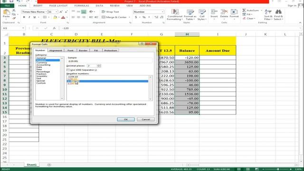Apply Accounting dollar format icon
Screen dimensions: 304x171
(136, 17)
